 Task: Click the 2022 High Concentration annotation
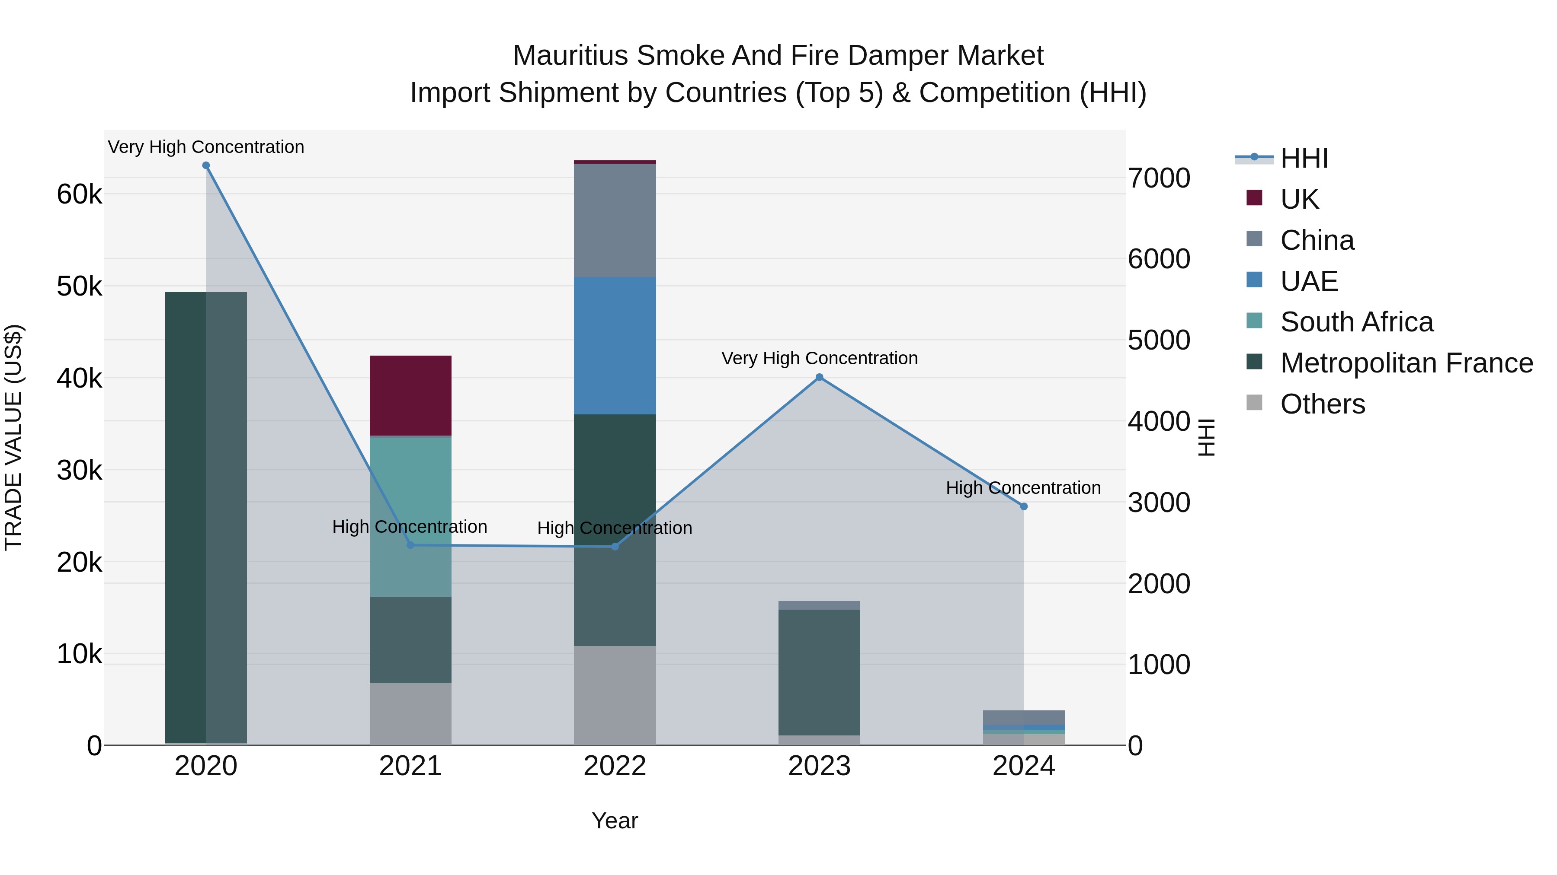615,528
